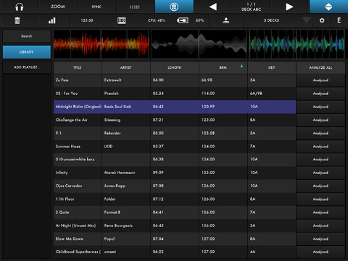Select track Midnight Ridim
The width and height of the screenshot is (348, 261).
click(175, 107)
